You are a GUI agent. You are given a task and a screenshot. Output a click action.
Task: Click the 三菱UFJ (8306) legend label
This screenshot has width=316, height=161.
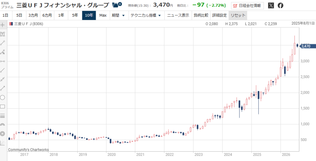pyautogui.click(x=29, y=24)
